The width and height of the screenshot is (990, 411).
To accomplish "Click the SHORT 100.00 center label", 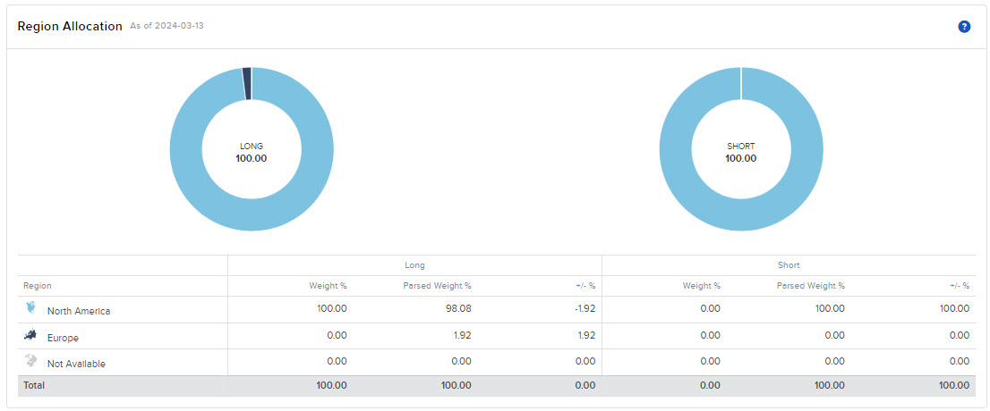I will (740, 153).
